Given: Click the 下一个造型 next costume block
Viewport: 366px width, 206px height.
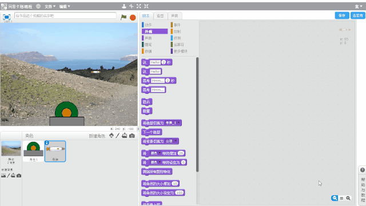Looking at the screenshot, I should (x=152, y=132).
